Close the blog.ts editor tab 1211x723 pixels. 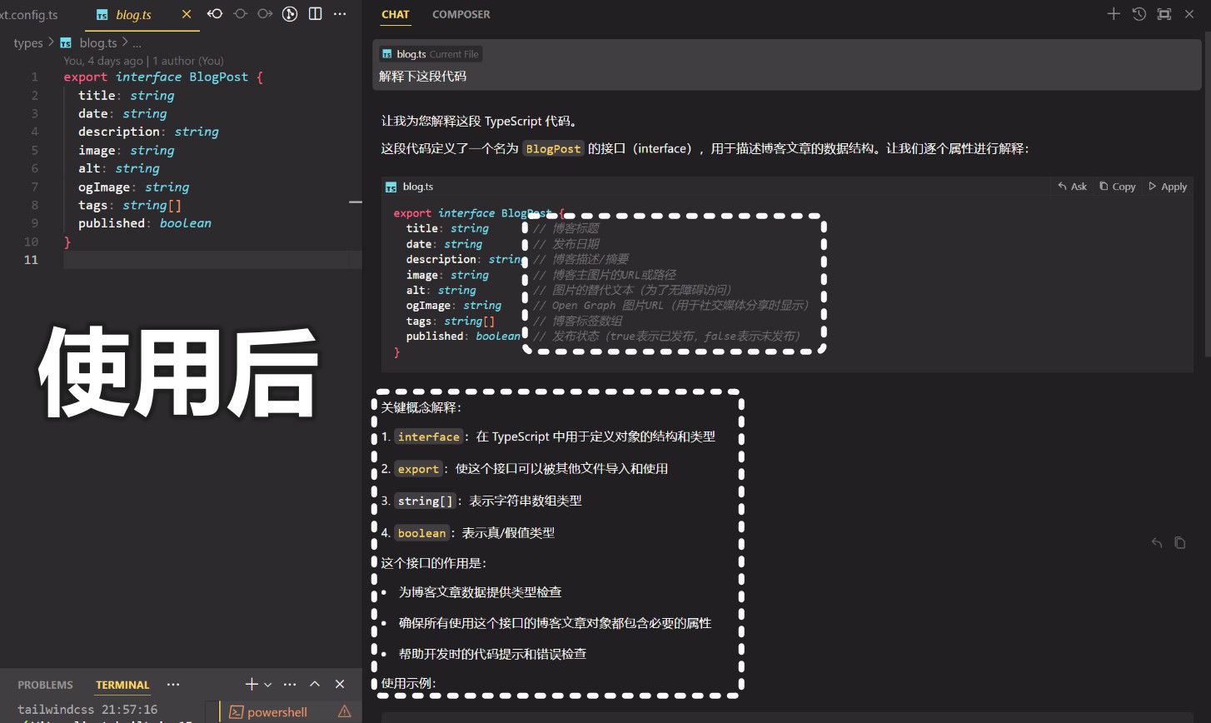tap(187, 14)
